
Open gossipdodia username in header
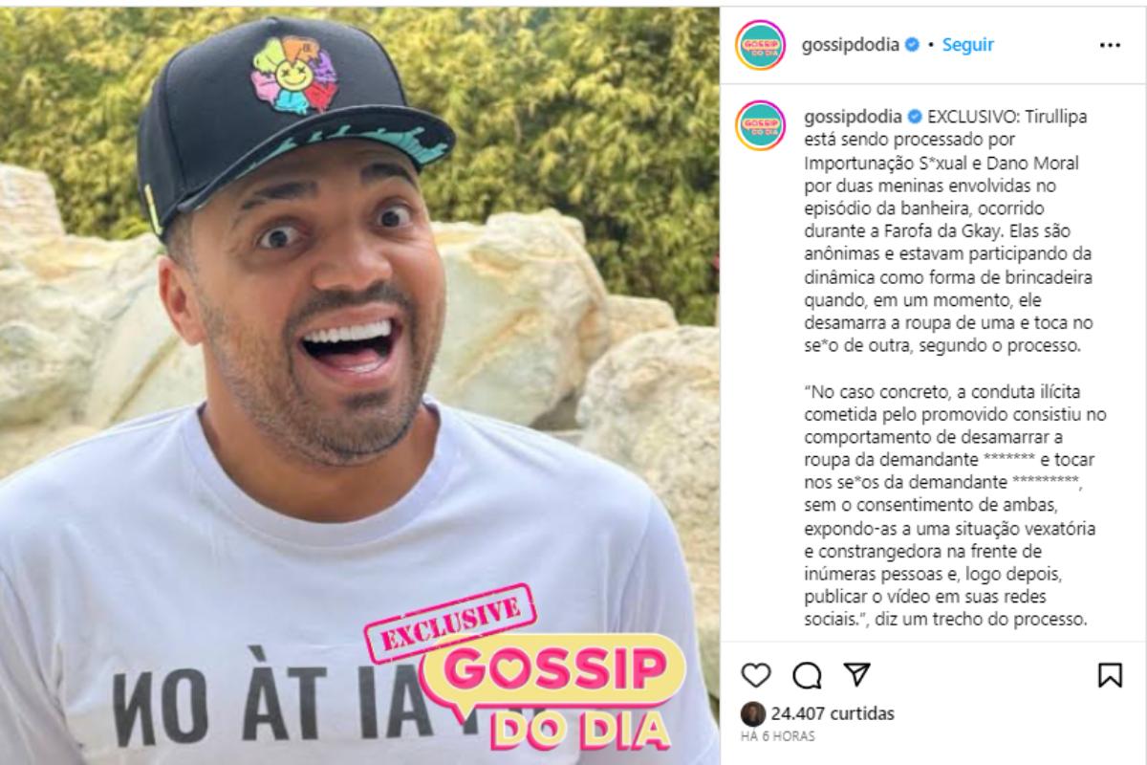pyautogui.click(x=852, y=45)
